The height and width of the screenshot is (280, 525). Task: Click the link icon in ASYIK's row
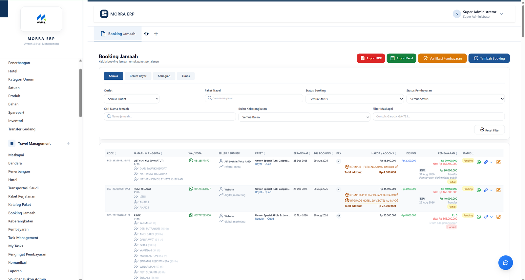[486, 217]
